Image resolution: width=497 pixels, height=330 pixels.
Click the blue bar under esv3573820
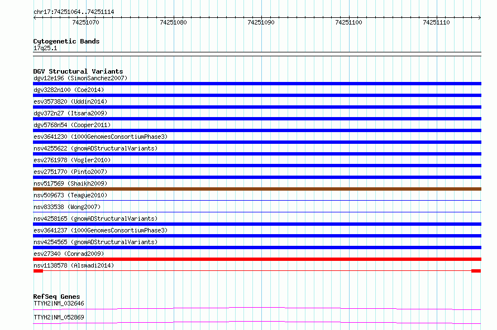point(257,107)
